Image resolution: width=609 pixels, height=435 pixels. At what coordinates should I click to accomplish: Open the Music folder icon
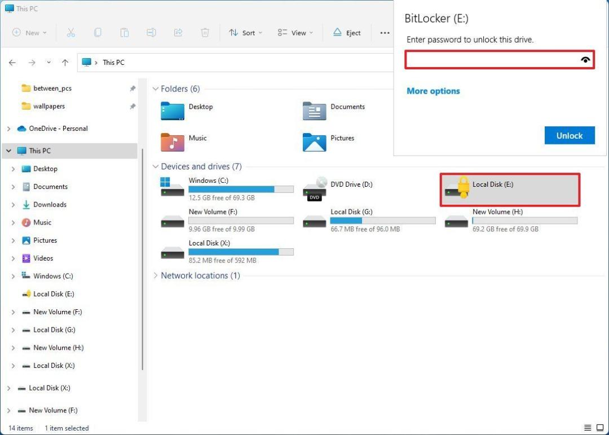[x=173, y=142]
